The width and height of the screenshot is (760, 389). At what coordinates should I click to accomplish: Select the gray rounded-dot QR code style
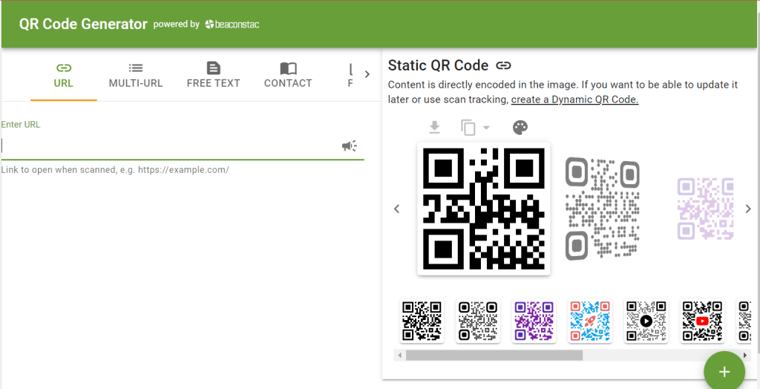click(603, 209)
